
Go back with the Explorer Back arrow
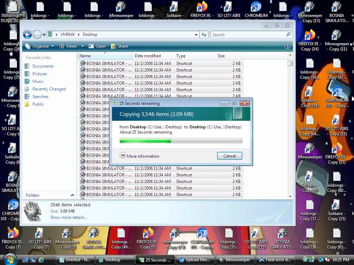click(28, 35)
